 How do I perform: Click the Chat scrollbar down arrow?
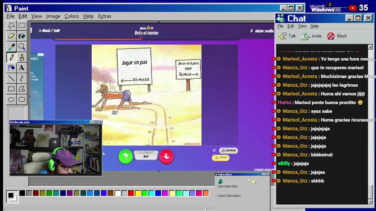click(370, 202)
